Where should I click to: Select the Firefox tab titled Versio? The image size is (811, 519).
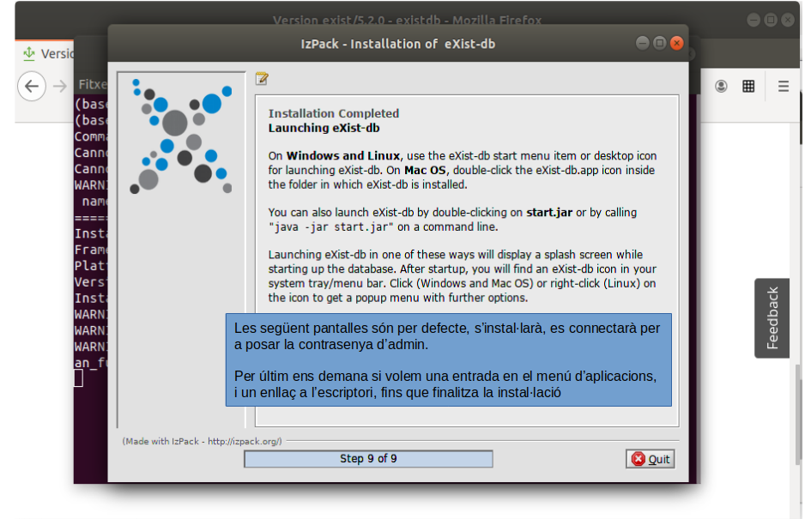[x=49, y=54]
